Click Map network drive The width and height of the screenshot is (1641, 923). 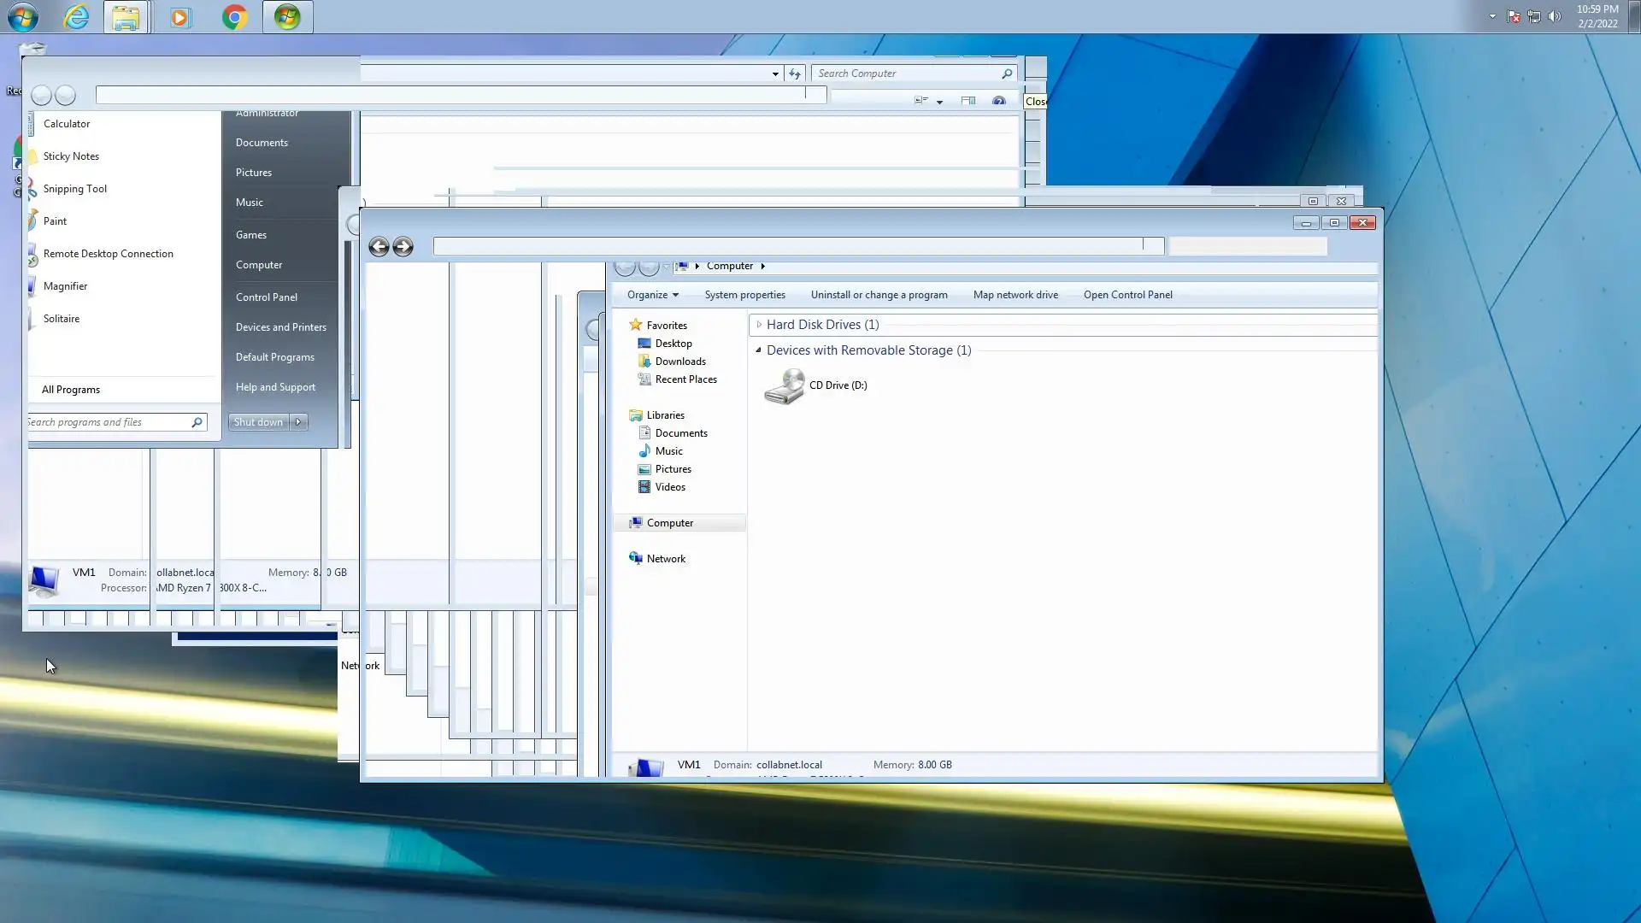[x=1015, y=295]
